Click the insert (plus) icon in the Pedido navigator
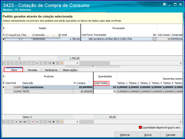 pyautogui.click(x=29, y=63)
